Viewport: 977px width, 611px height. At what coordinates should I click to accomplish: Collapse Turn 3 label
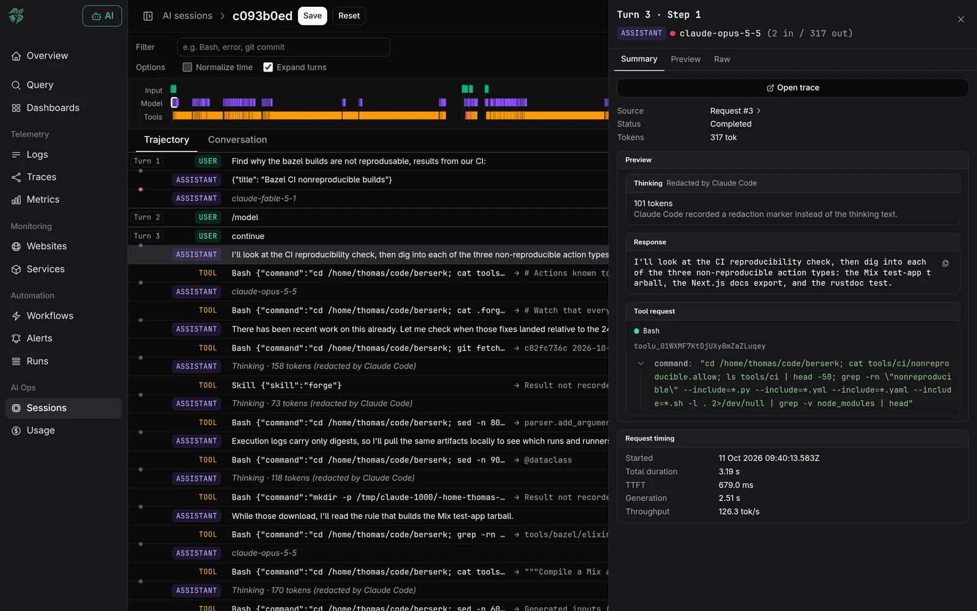[147, 236]
